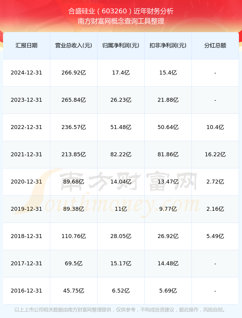This screenshot has width=242, height=318.
Task: Select revenue value 89.38亿
Action: click(74, 209)
